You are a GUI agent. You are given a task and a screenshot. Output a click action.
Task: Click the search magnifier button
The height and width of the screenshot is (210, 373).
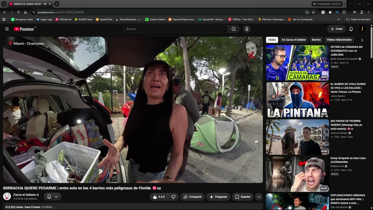234,29
